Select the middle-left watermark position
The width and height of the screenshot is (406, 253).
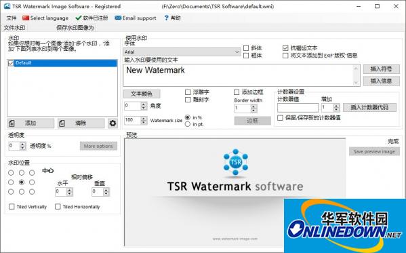pyautogui.click(x=11, y=182)
